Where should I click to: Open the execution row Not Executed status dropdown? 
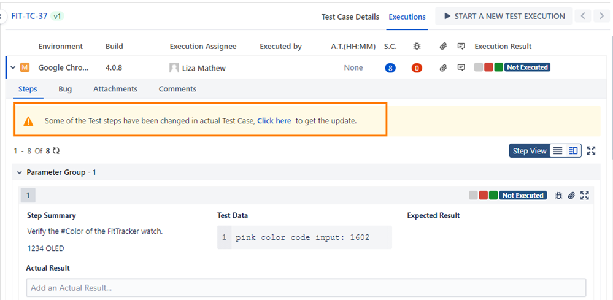click(x=527, y=67)
